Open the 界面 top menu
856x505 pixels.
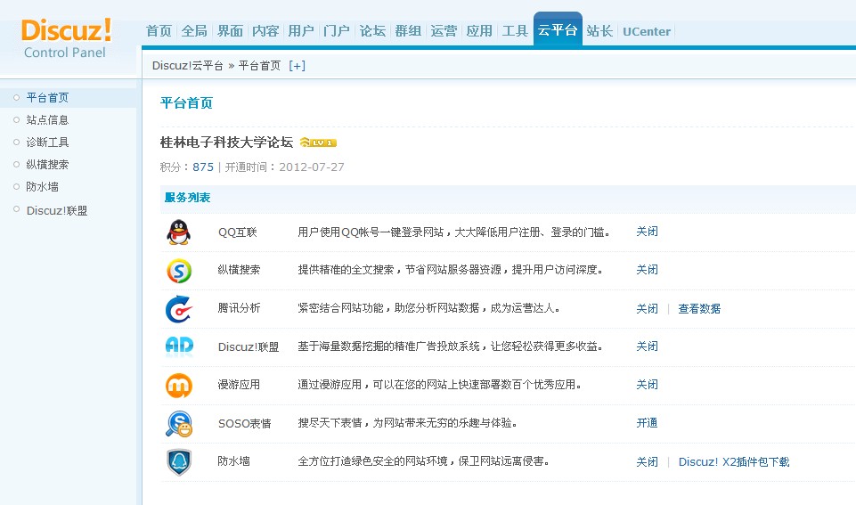click(230, 31)
